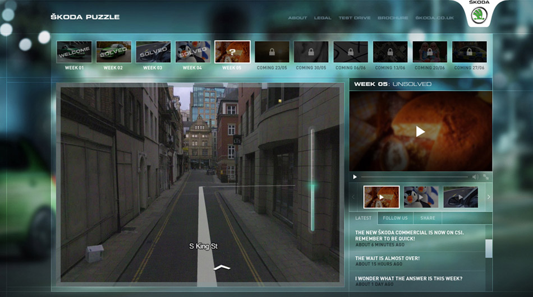Click the video progress bar
Image resolution: width=533 pixels, height=297 pixels.
[415, 177]
